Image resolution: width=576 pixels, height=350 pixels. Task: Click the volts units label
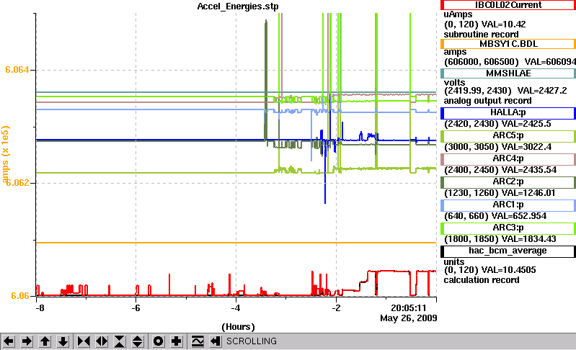(454, 83)
